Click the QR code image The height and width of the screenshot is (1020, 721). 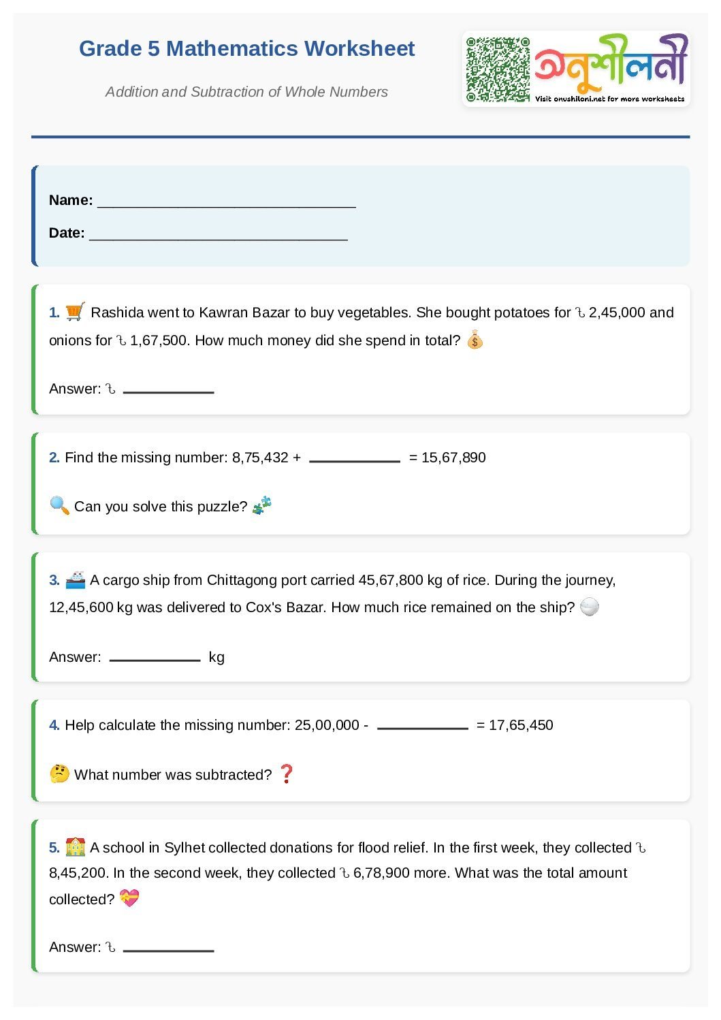pos(498,69)
